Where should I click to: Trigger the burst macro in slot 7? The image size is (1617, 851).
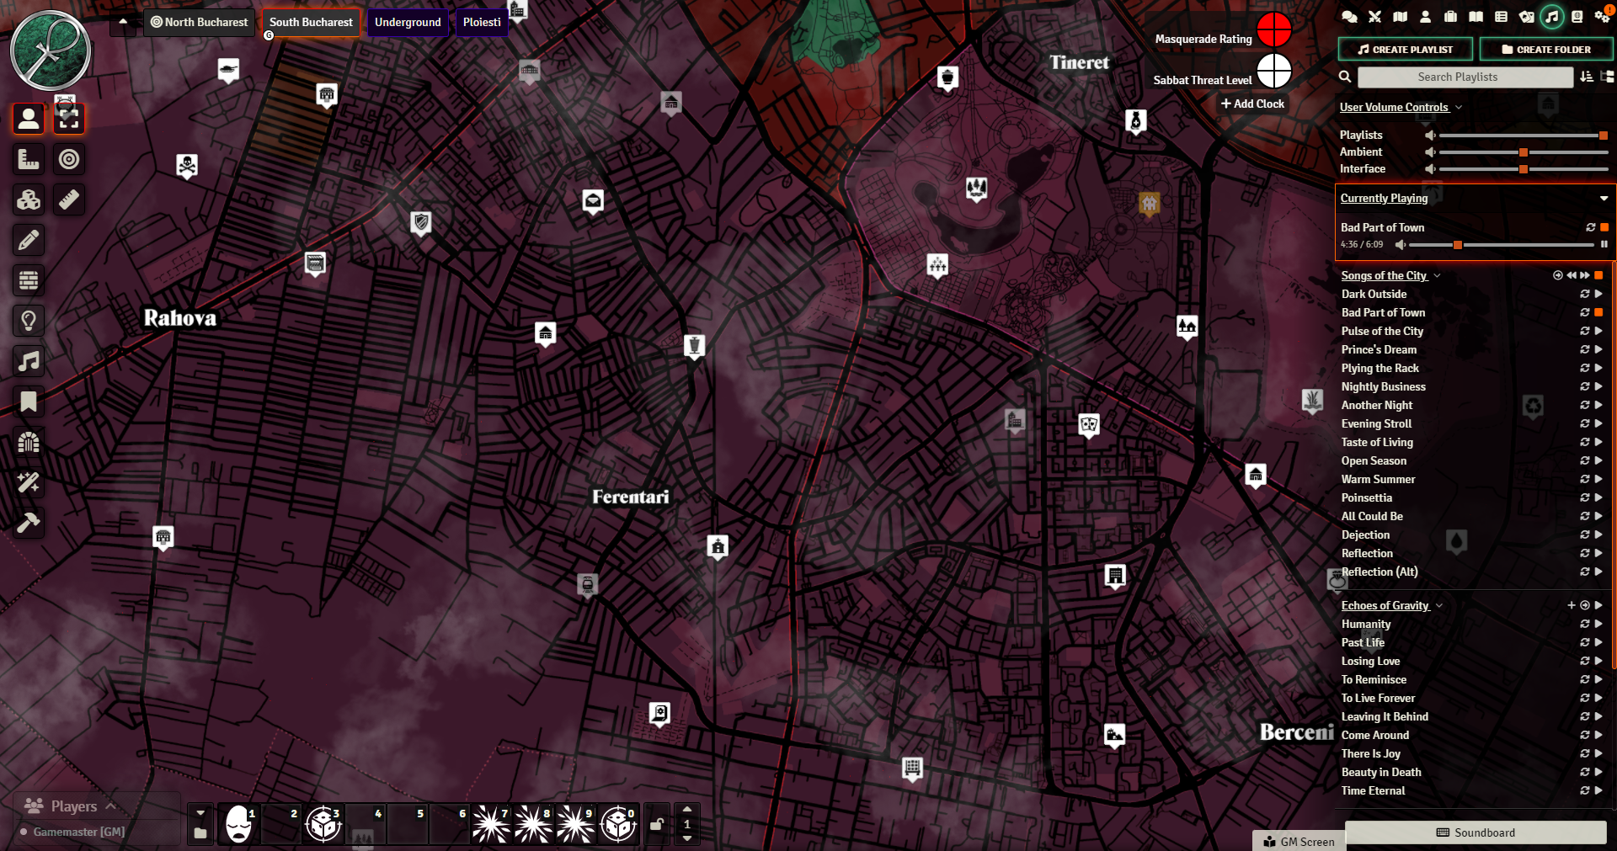click(492, 824)
